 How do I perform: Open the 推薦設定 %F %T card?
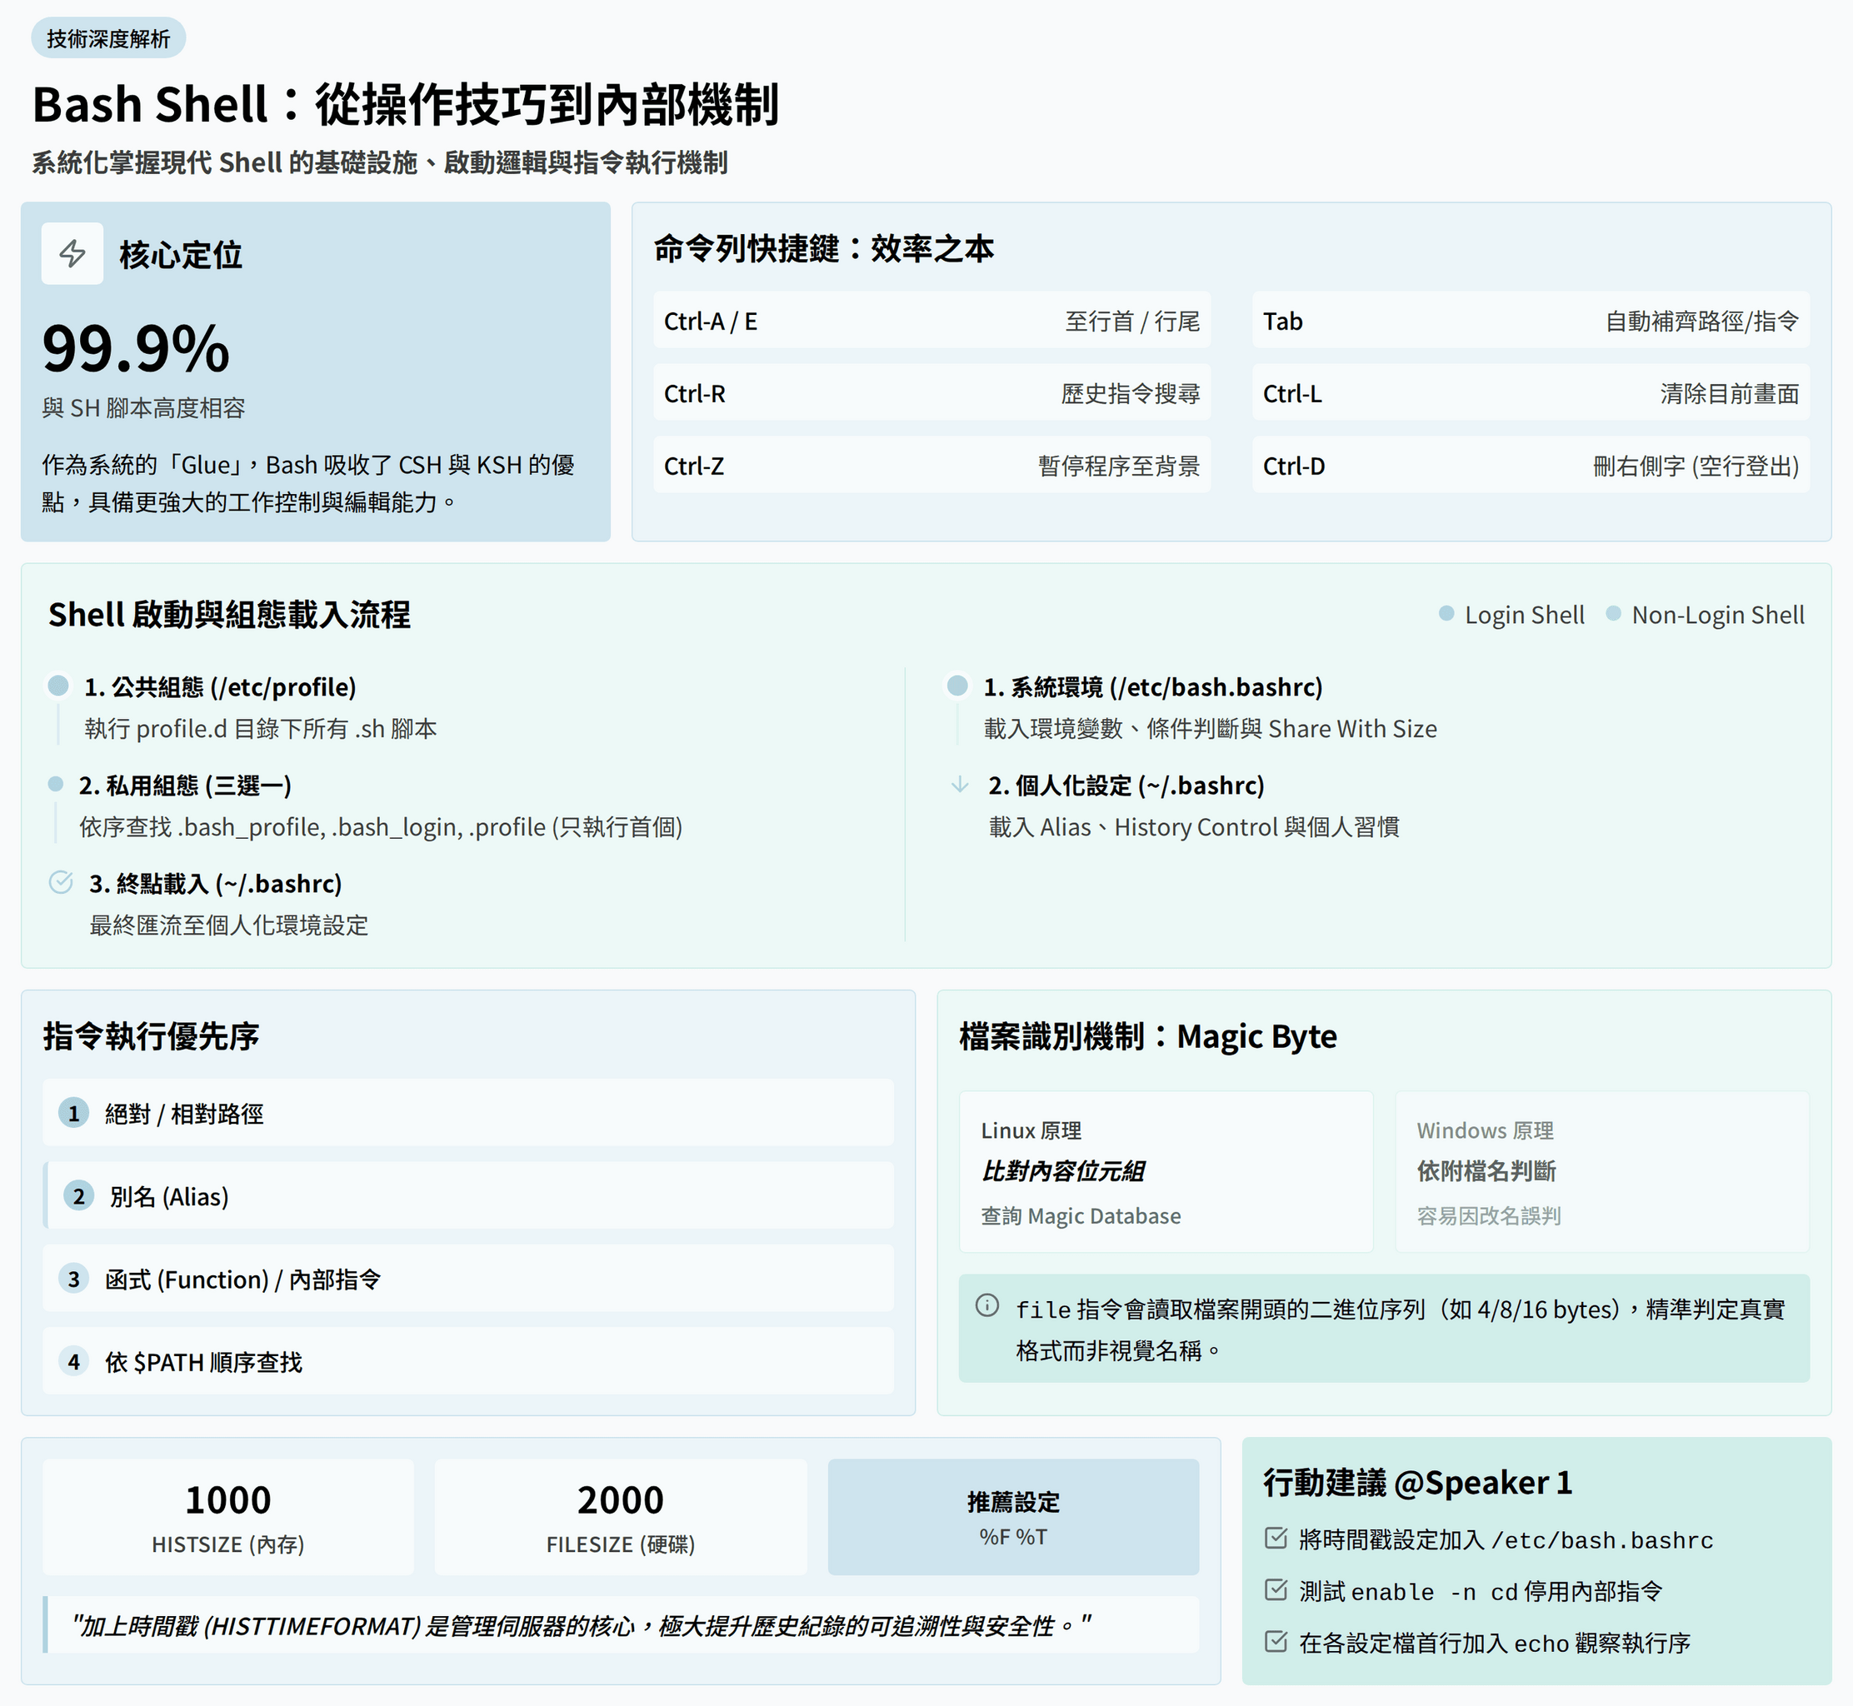coord(1013,1517)
